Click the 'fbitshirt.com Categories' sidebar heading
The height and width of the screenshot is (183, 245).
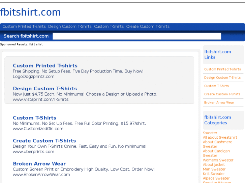pyautogui.click(x=217, y=120)
